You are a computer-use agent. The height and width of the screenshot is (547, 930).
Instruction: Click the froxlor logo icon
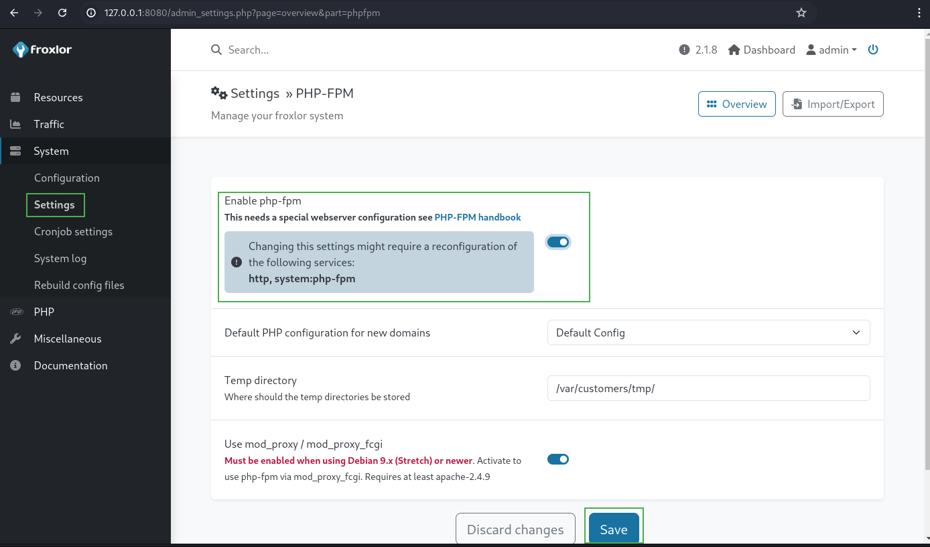coord(20,50)
